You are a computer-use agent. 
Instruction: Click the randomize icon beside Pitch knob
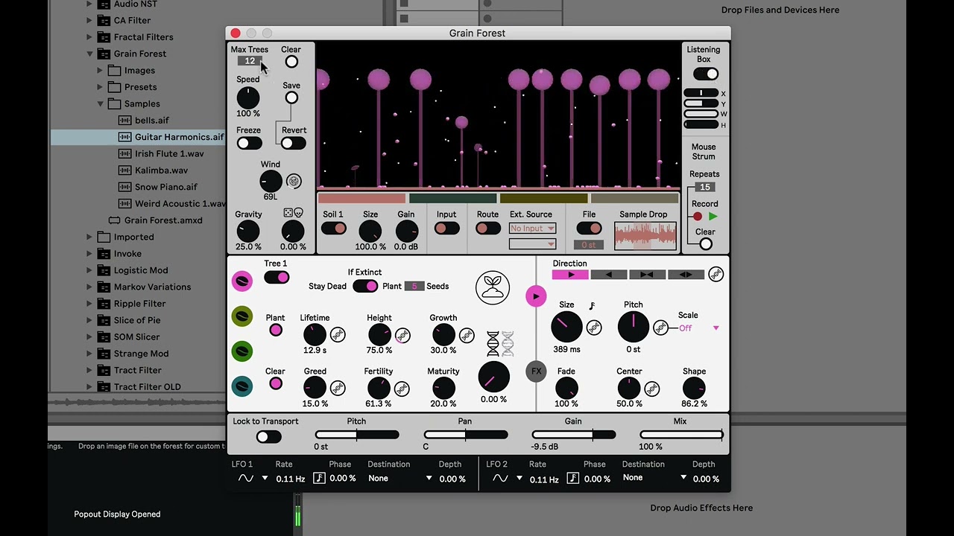pyautogui.click(x=660, y=327)
